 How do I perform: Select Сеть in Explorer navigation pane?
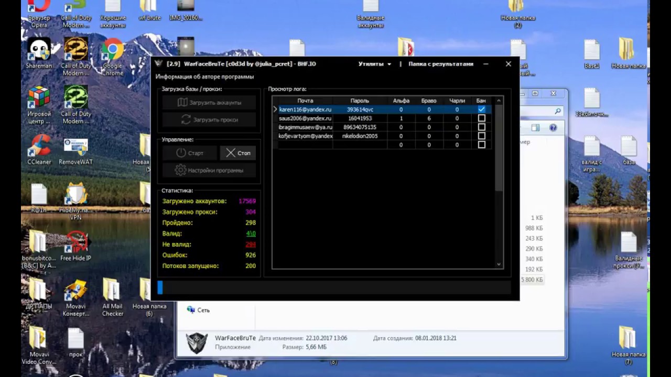[x=199, y=310]
